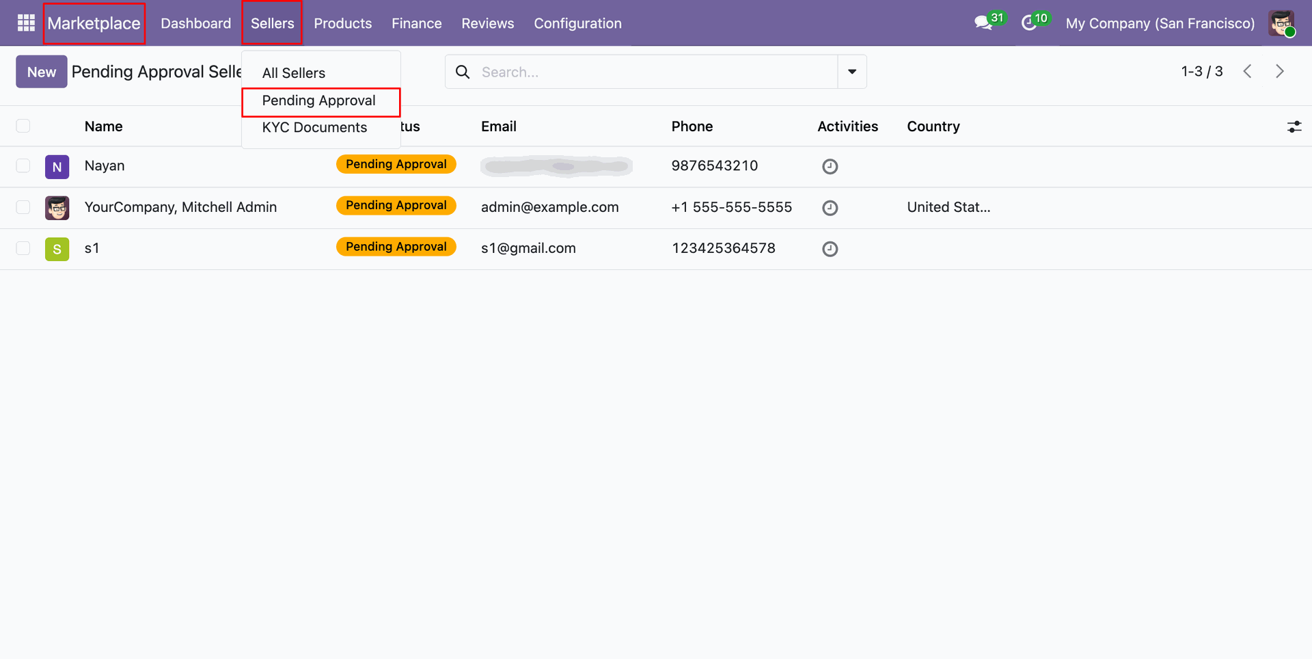This screenshot has height=659, width=1312.
Task: Go to the Dashboard menu
Action: (x=195, y=23)
